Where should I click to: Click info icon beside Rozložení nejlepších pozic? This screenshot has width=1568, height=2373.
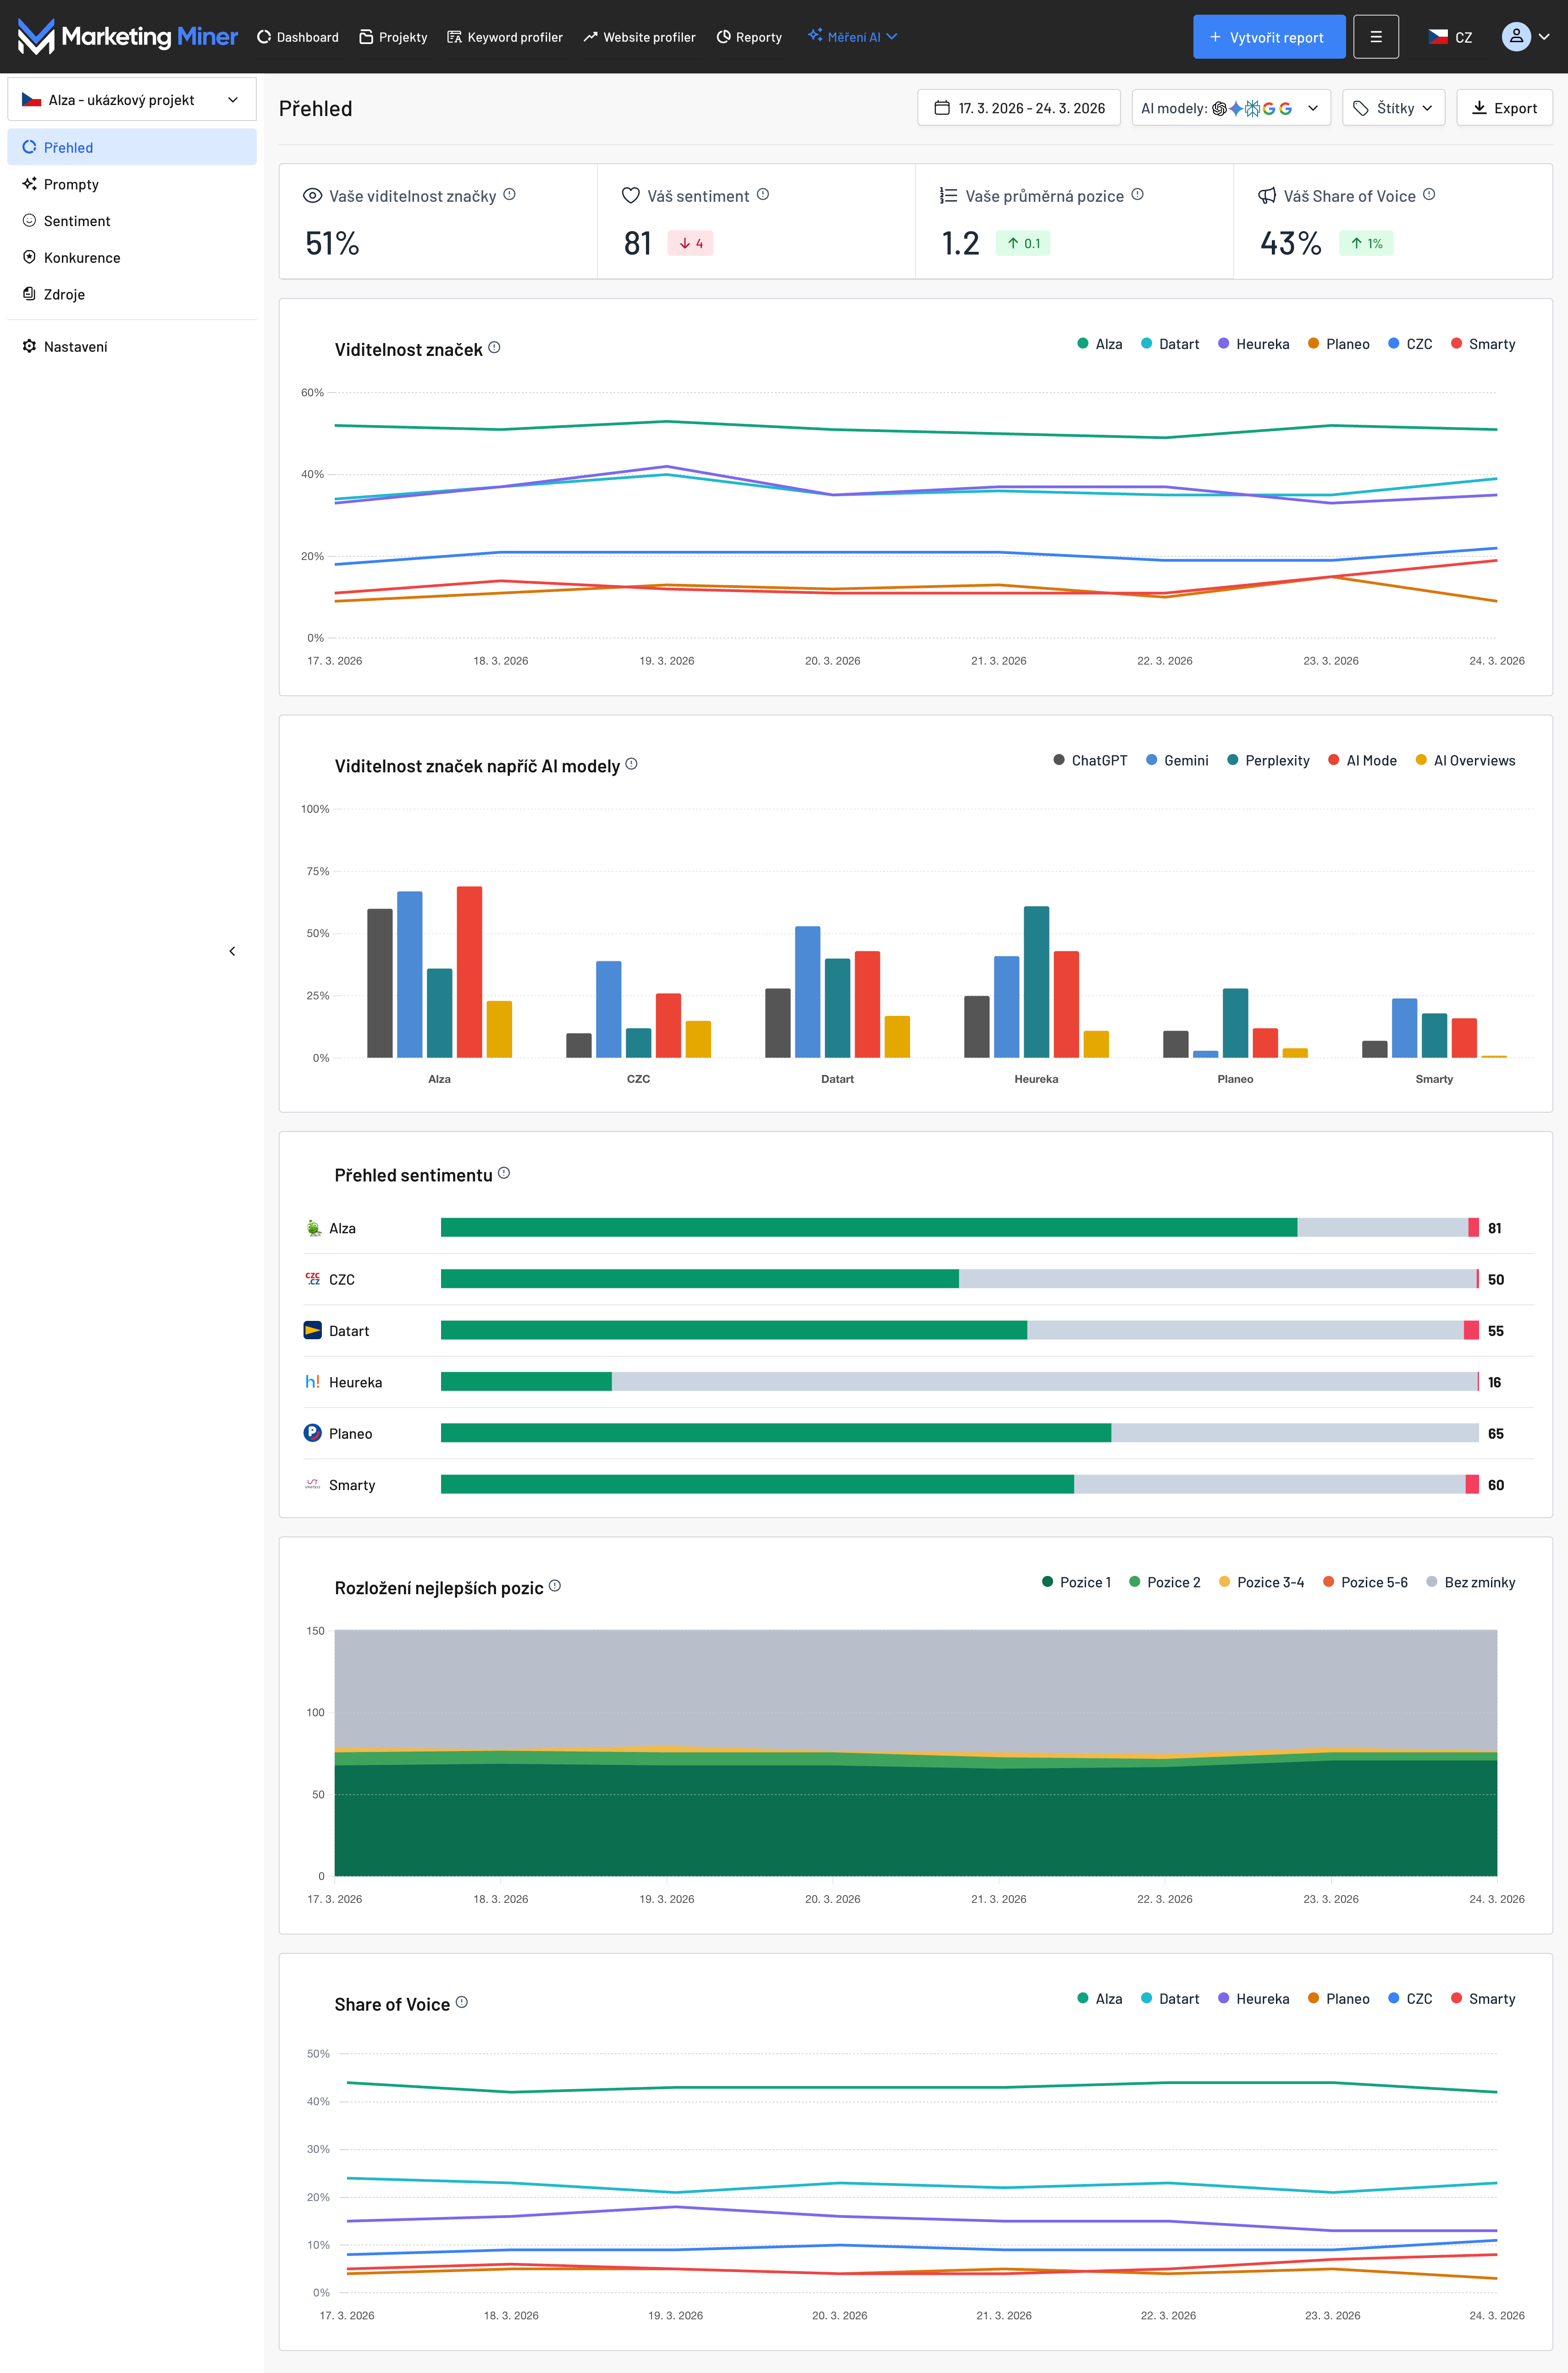coord(555,1586)
